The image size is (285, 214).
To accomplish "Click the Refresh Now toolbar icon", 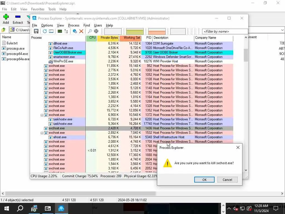I will [45, 31].
